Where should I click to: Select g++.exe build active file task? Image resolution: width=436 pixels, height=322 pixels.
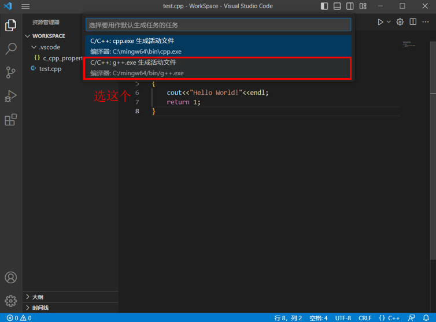click(x=218, y=68)
